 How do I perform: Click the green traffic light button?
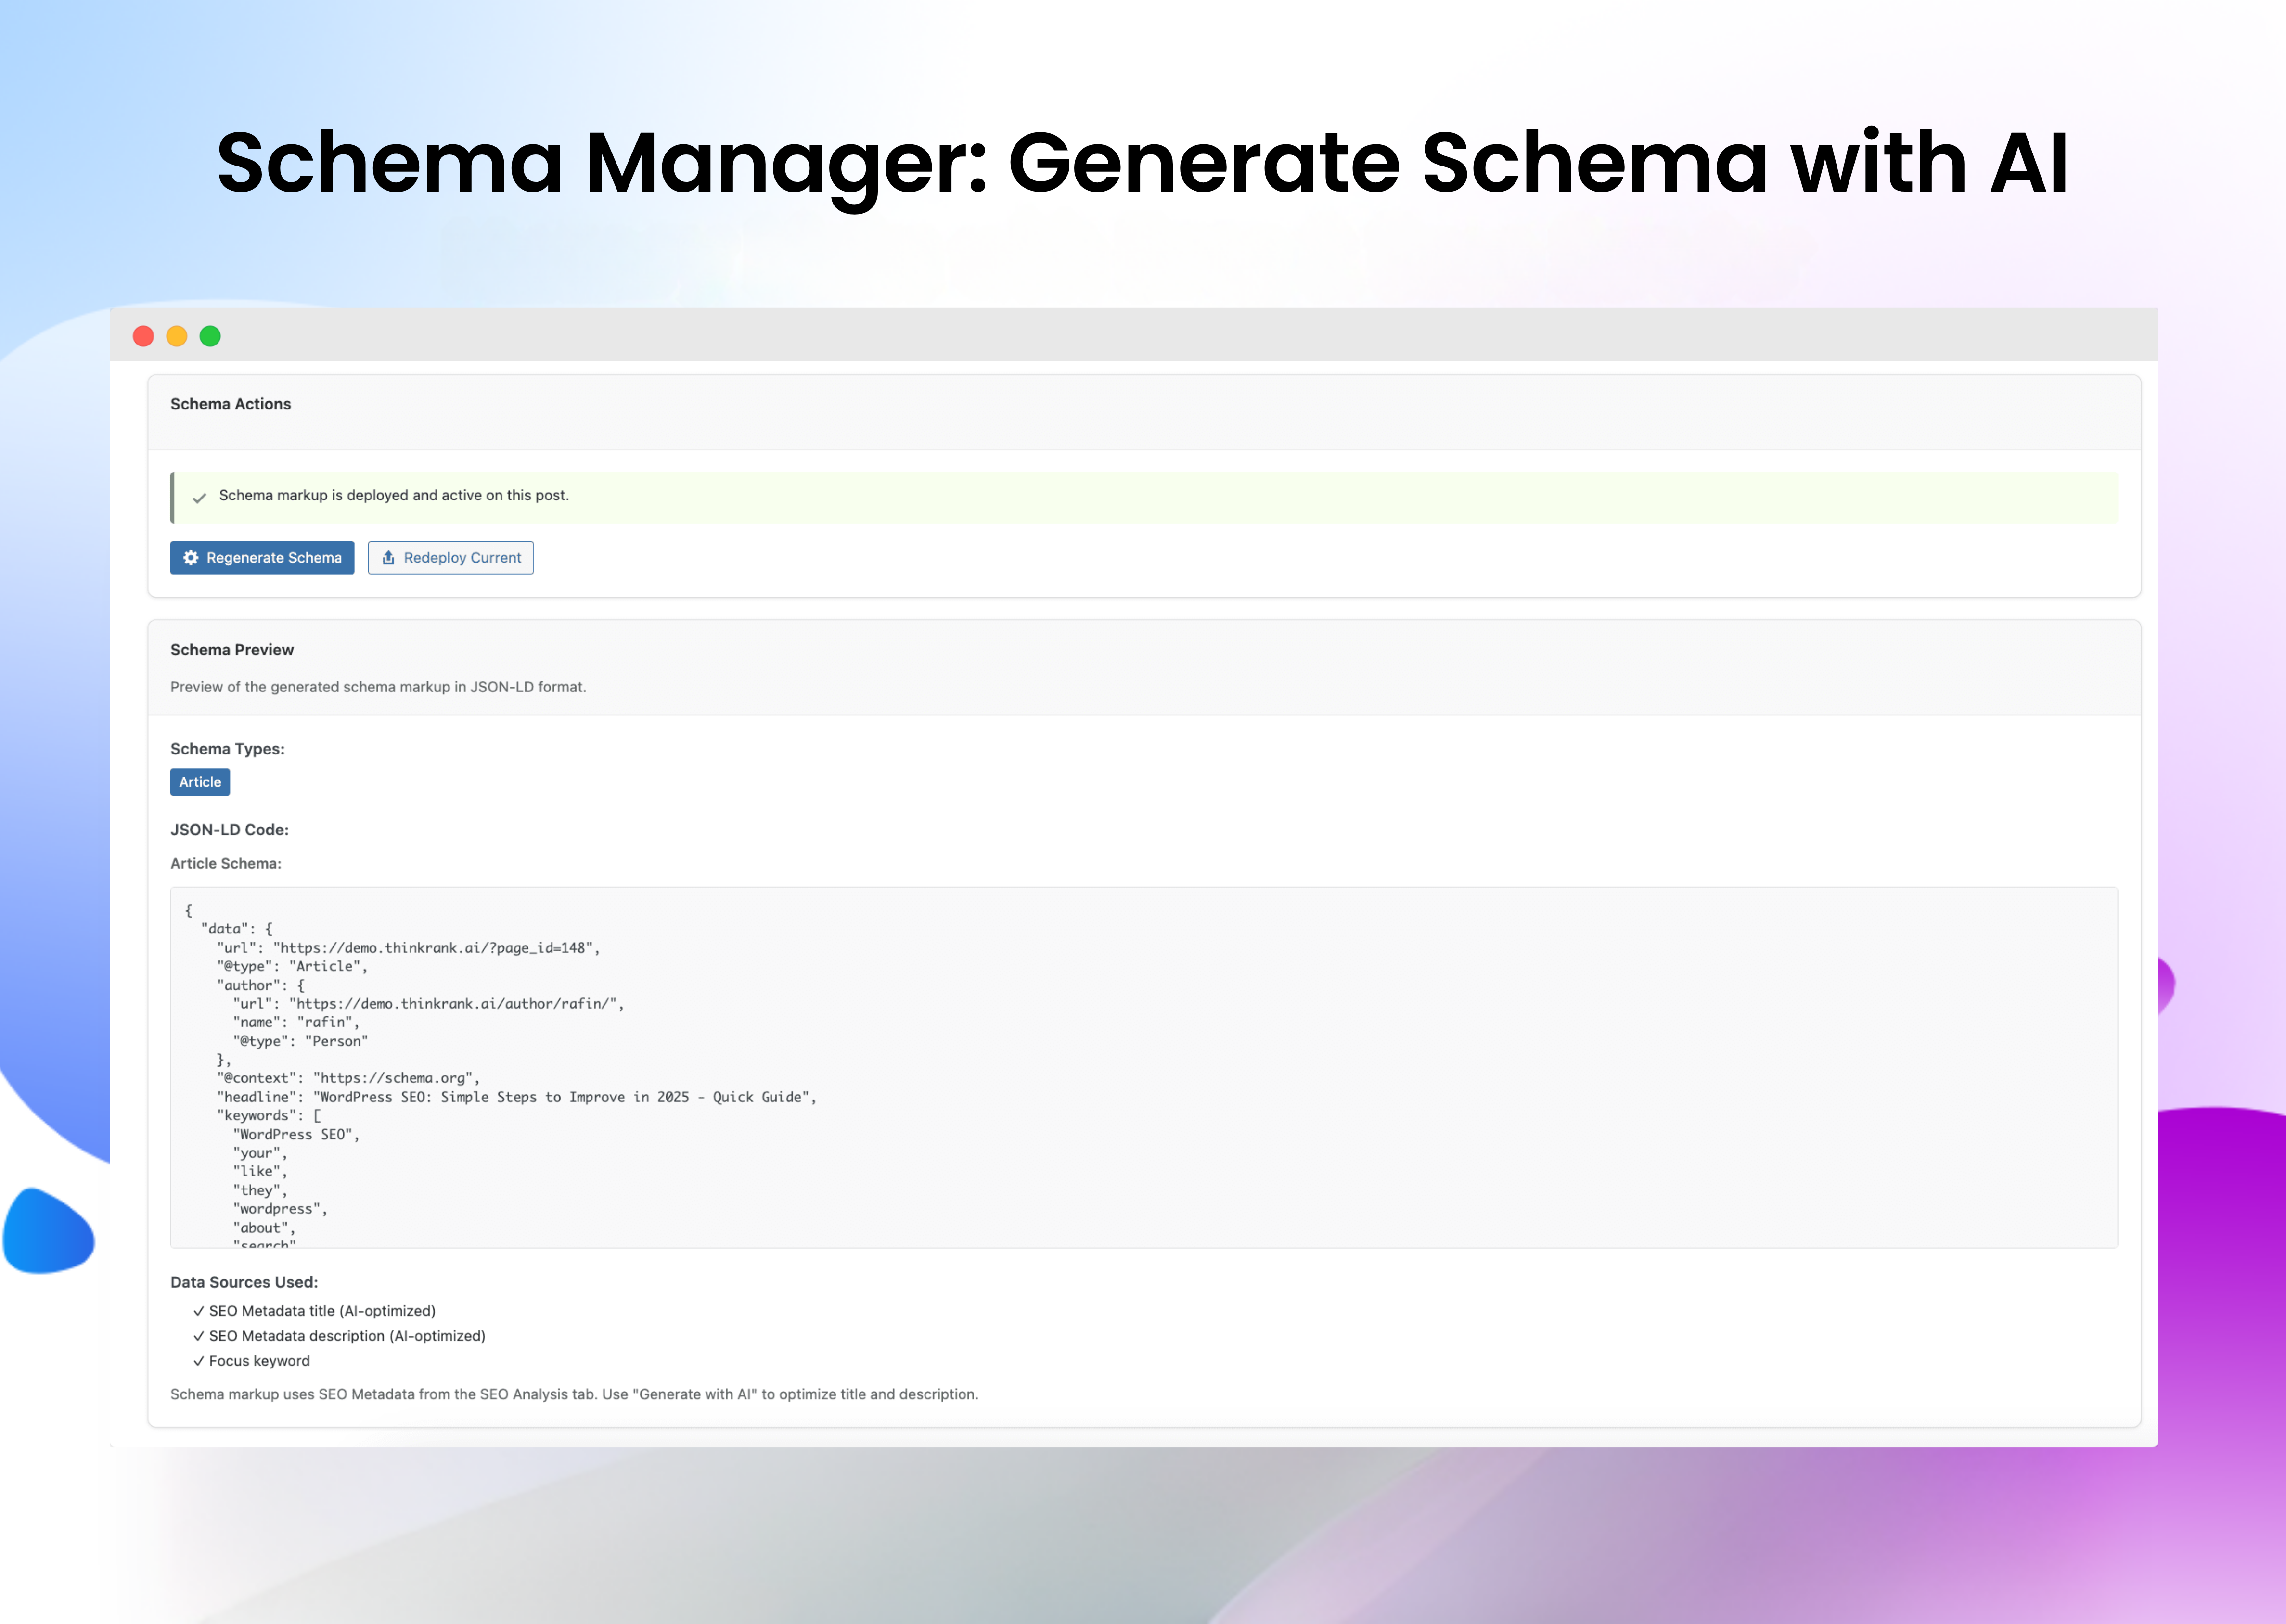point(210,337)
